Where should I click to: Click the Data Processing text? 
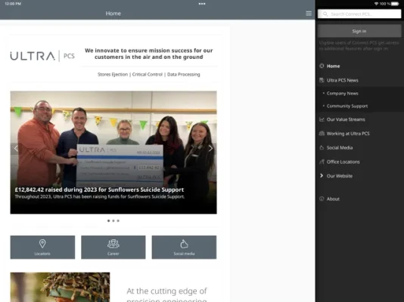183,74
